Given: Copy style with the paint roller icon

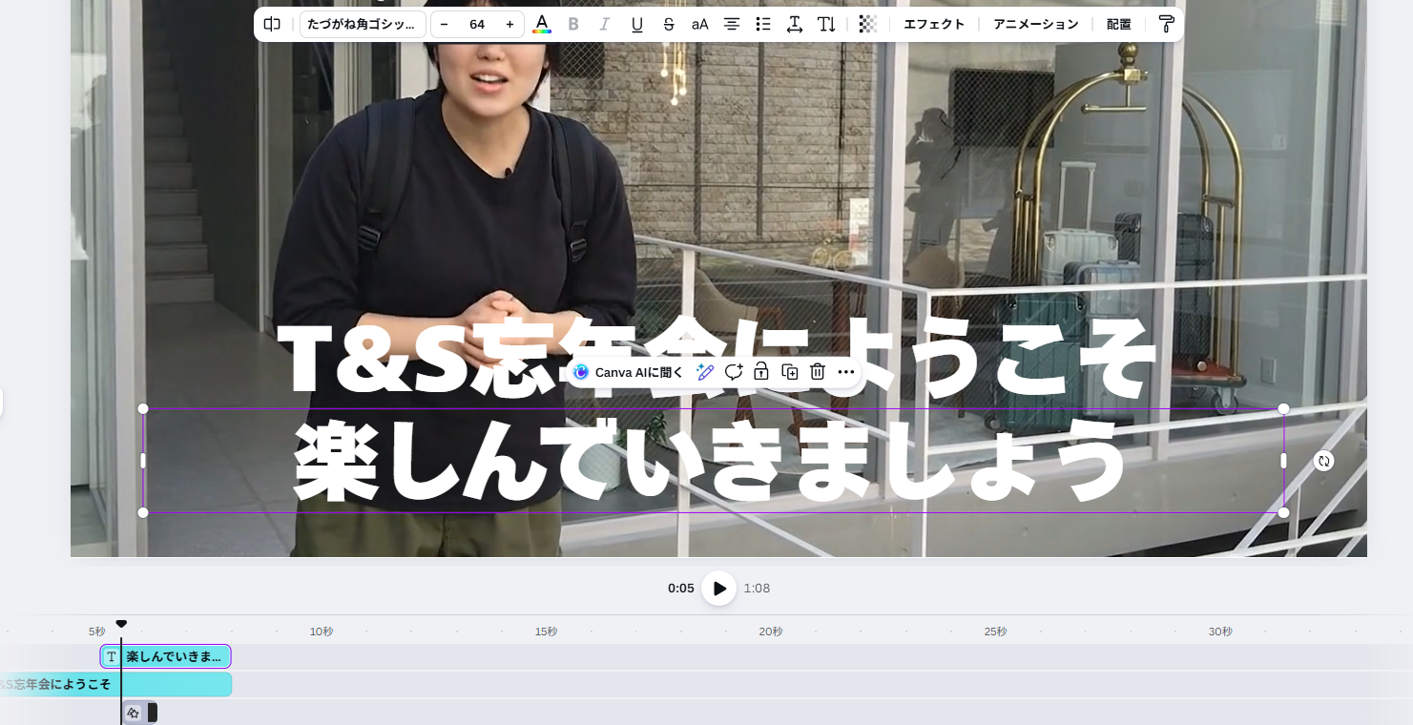Looking at the screenshot, I should (x=1166, y=24).
